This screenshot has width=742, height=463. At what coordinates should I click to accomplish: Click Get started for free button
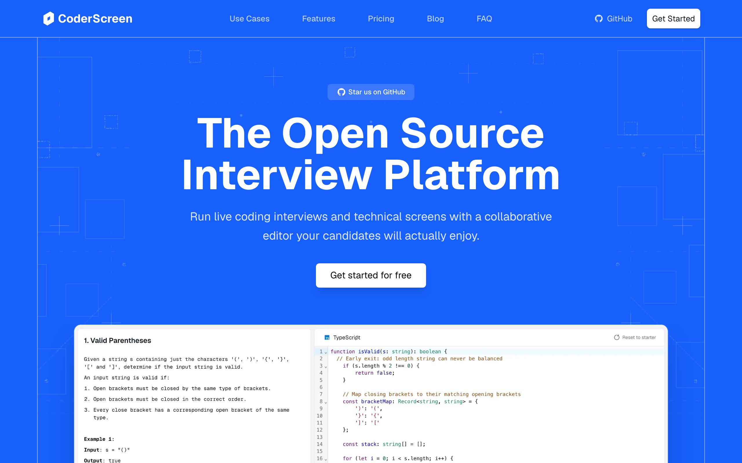coord(371,275)
